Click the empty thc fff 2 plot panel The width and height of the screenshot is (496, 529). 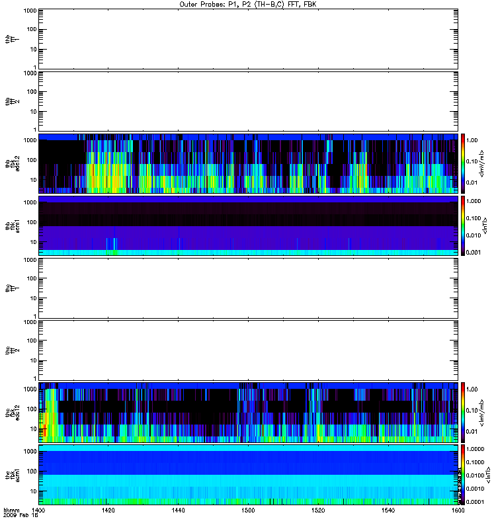coord(248,350)
